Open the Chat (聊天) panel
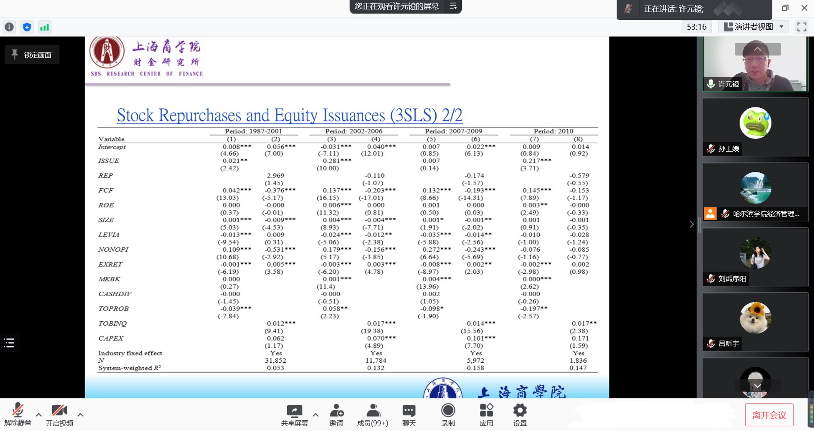The image size is (814, 431). point(409,415)
